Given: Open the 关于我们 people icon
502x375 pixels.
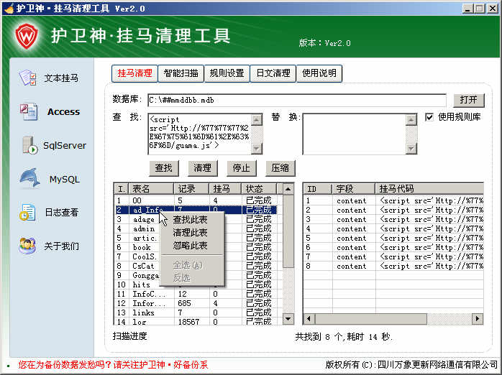Looking at the screenshot, I should (x=27, y=246).
